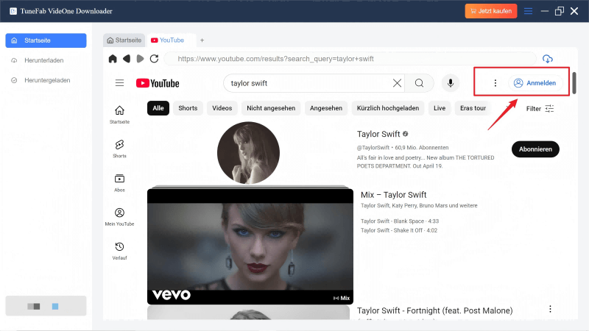This screenshot has width=589, height=331.
Task: Add a new tab with the plus icon
Action: point(202,40)
